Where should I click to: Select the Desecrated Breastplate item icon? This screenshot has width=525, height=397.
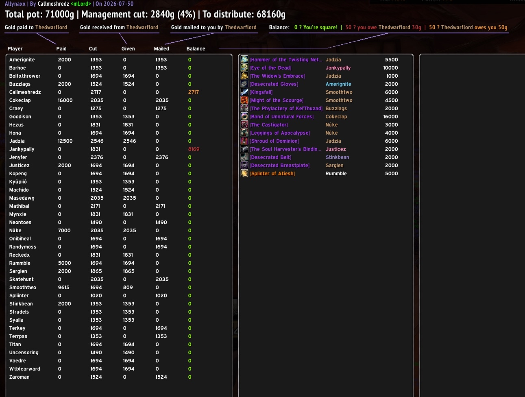pyautogui.click(x=244, y=166)
